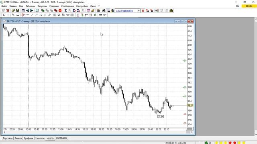The image size is (257, 144).
Task: Click the vertical bars chart icon
Action: (98, 11)
